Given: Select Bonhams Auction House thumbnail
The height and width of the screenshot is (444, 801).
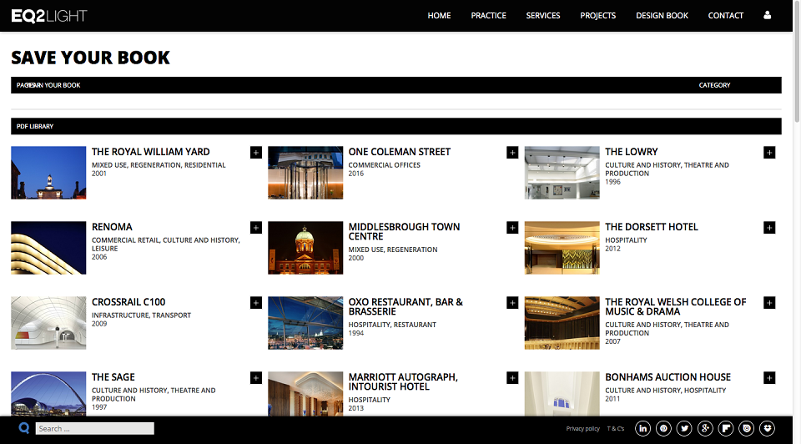Looking at the screenshot, I should pyautogui.click(x=562, y=393).
